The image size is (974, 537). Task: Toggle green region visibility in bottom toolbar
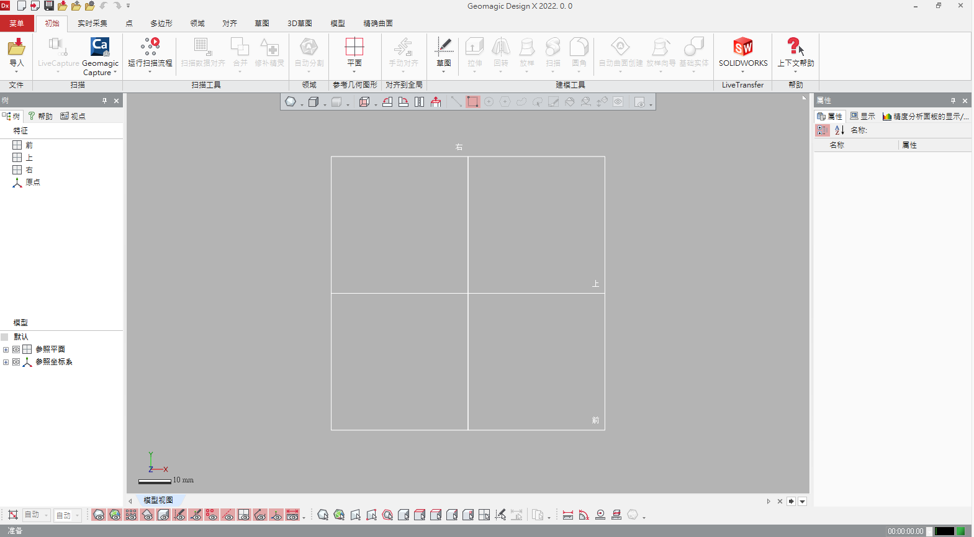click(115, 515)
